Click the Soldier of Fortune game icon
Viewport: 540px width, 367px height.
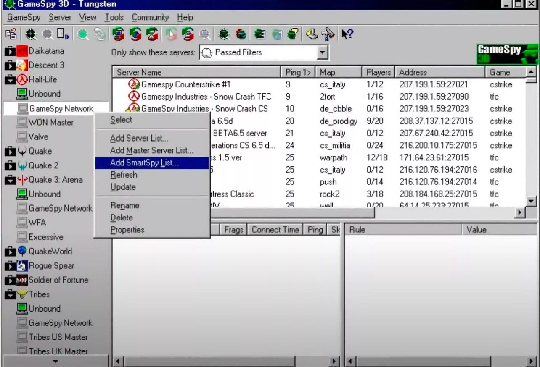(22, 280)
